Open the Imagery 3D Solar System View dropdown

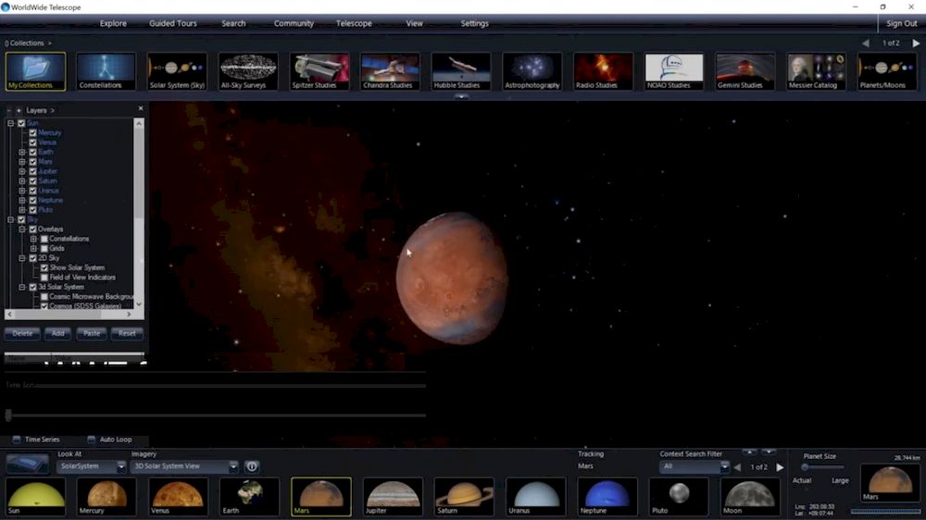184,466
